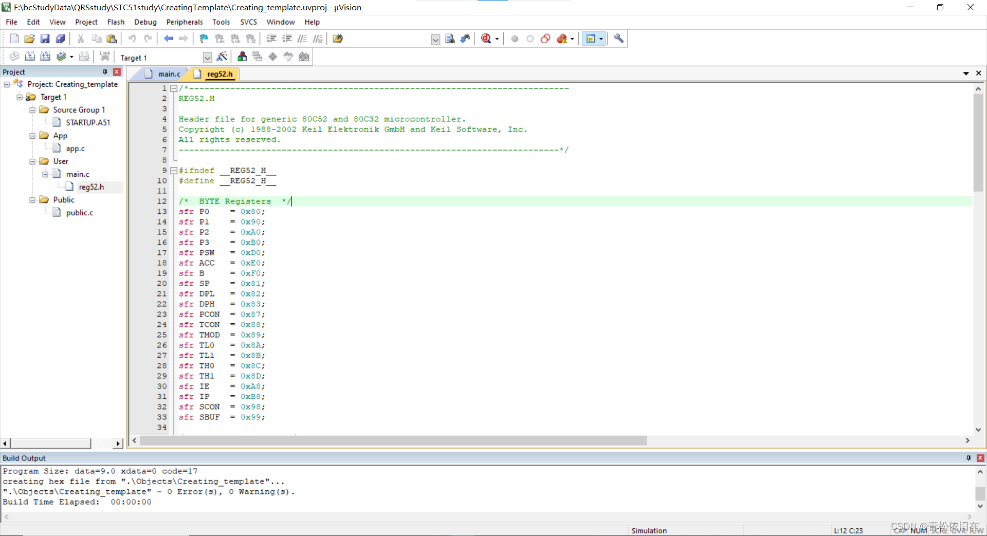Image resolution: width=987 pixels, height=536 pixels.
Task: Click the Rebuild all target files icon
Action: 45,57
